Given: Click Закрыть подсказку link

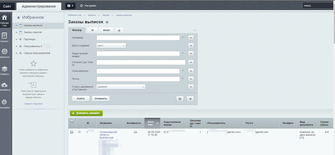Looking at the screenshot, I should [x=33, y=104].
